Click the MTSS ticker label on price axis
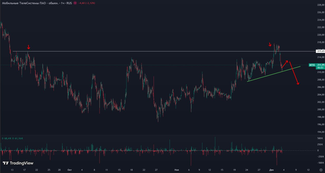The height and width of the screenshot is (173, 325). click(312, 65)
